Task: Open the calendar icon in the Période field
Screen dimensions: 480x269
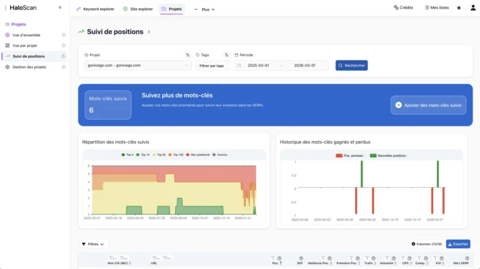Action: [239, 66]
